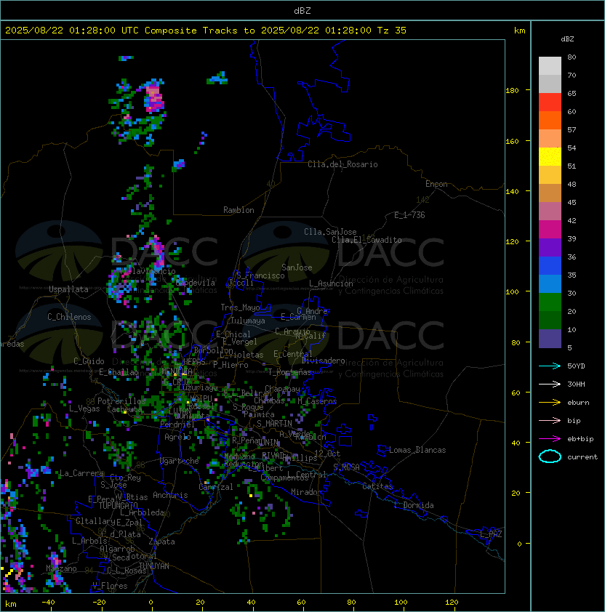Click the 12_Oct place label
Image resolution: width=605 pixels, height=612 pixels.
tap(327, 454)
